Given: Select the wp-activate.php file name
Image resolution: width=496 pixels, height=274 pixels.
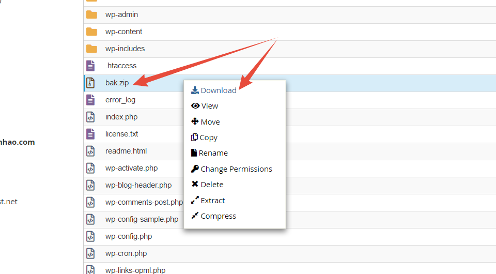Looking at the screenshot, I should click(x=132, y=169).
